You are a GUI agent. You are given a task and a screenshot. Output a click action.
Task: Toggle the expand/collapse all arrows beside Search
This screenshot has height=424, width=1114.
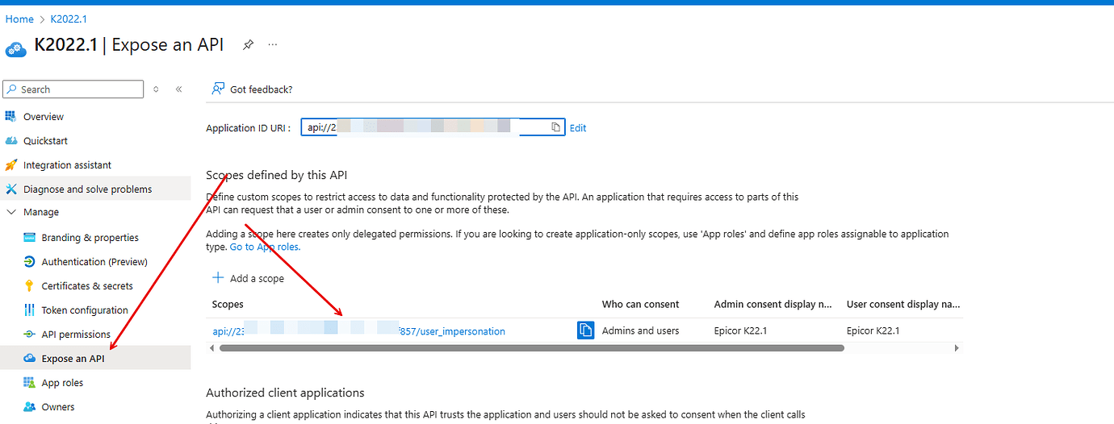(156, 89)
